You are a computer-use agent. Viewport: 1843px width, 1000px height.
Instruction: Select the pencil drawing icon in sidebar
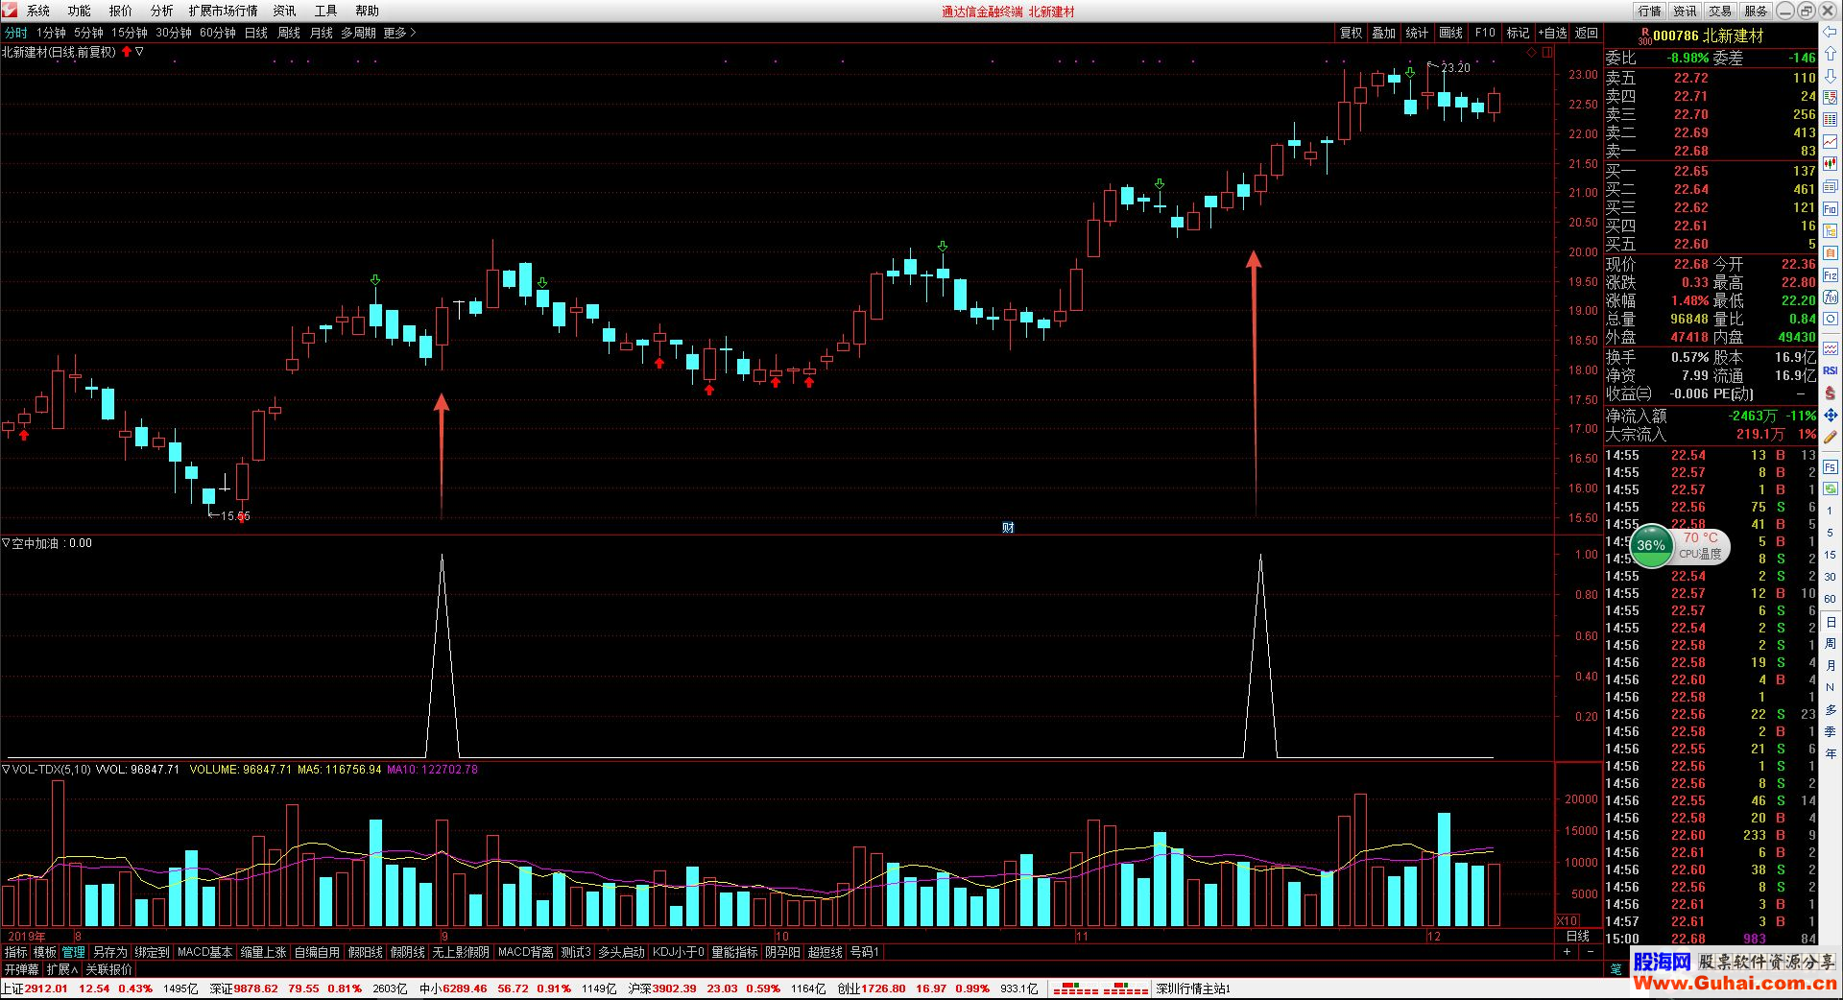click(x=1830, y=437)
